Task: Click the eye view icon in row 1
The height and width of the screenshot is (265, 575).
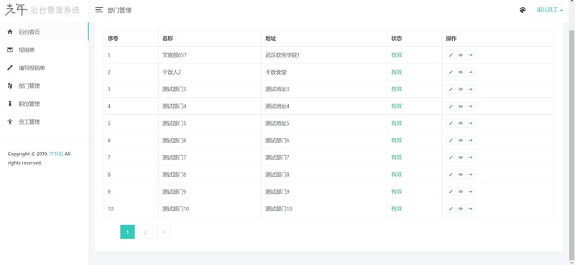Action: click(461, 55)
